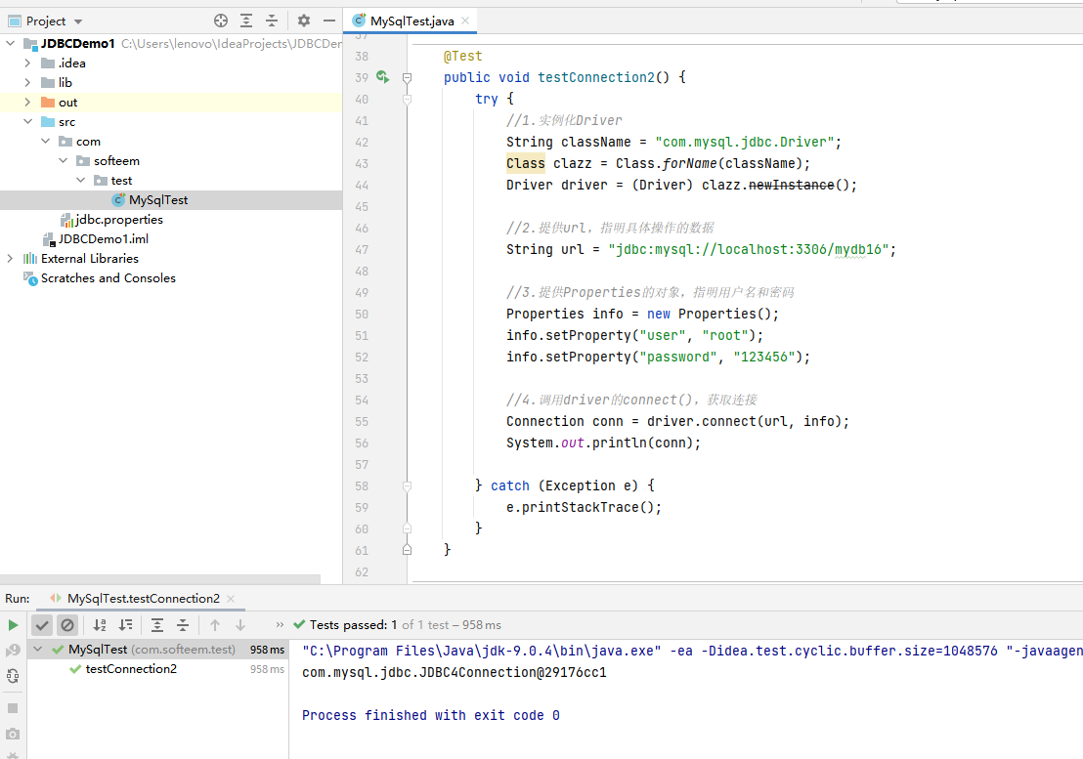Click Expand All in Project panel
The image size is (1083, 759).
(246, 21)
